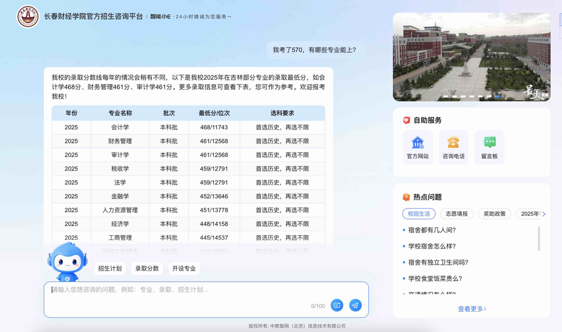Click the orange question-mark 热点问题 icon
562x332 pixels.
click(x=406, y=198)
